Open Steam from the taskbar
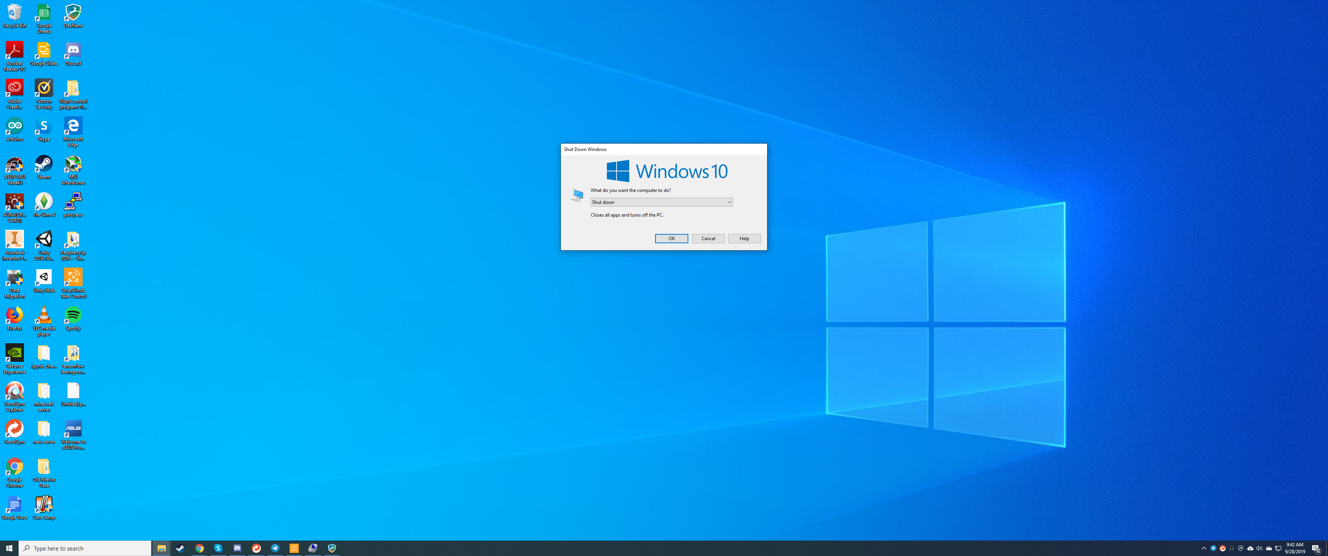Viewport: 1328px width, 556px height. point(180,548)
